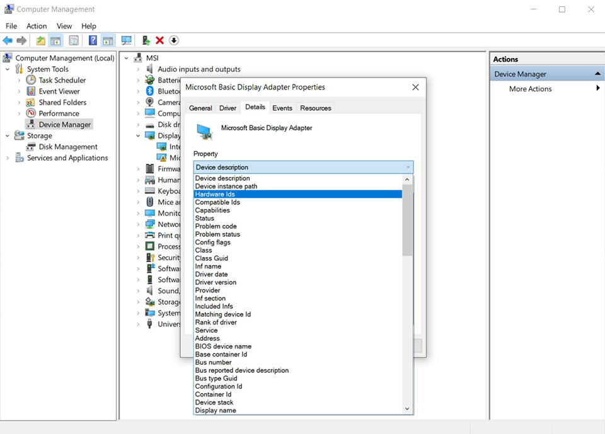This screenshot has width=605, height=434.
Task: Click the Performance gauge icon
Action: pos(31,113)
